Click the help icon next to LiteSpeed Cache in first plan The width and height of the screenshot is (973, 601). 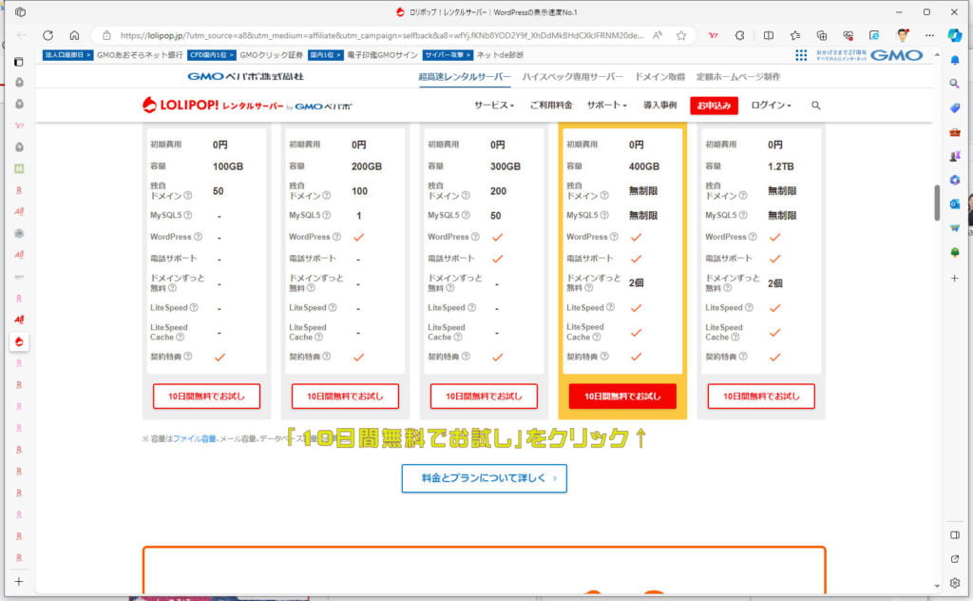(180, 337)
